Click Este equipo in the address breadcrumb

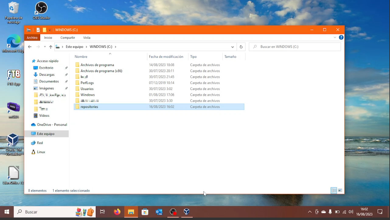74,47
